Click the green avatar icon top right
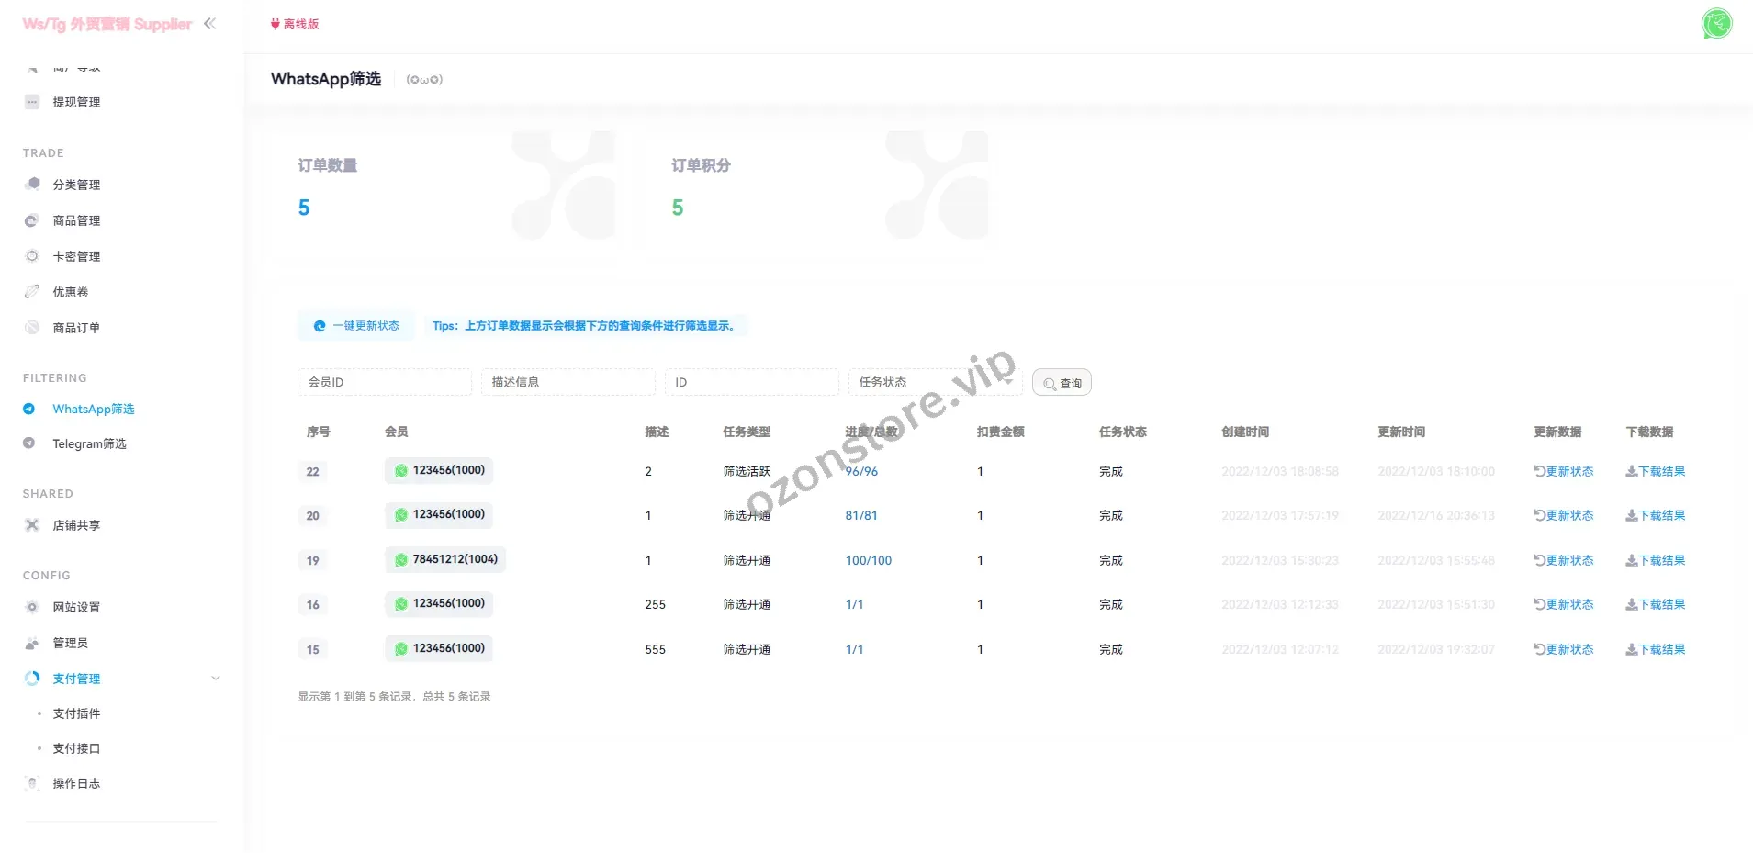Viewport: 1753px width, 853px height. pyautogui.click(x=1716, y=23)
